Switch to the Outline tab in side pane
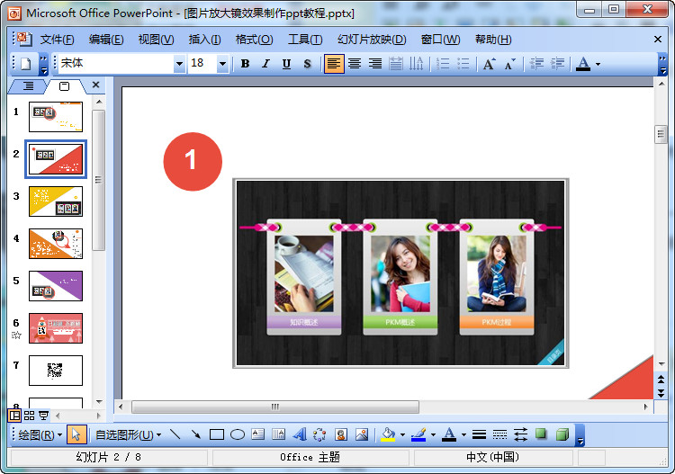The height and width of the screenshot is (474, 675). 28,86
